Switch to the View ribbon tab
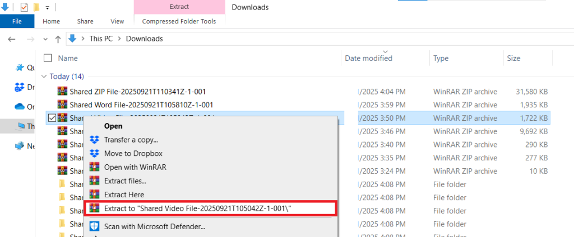Screen dimensions: 574x237 [x=117, y=21]
